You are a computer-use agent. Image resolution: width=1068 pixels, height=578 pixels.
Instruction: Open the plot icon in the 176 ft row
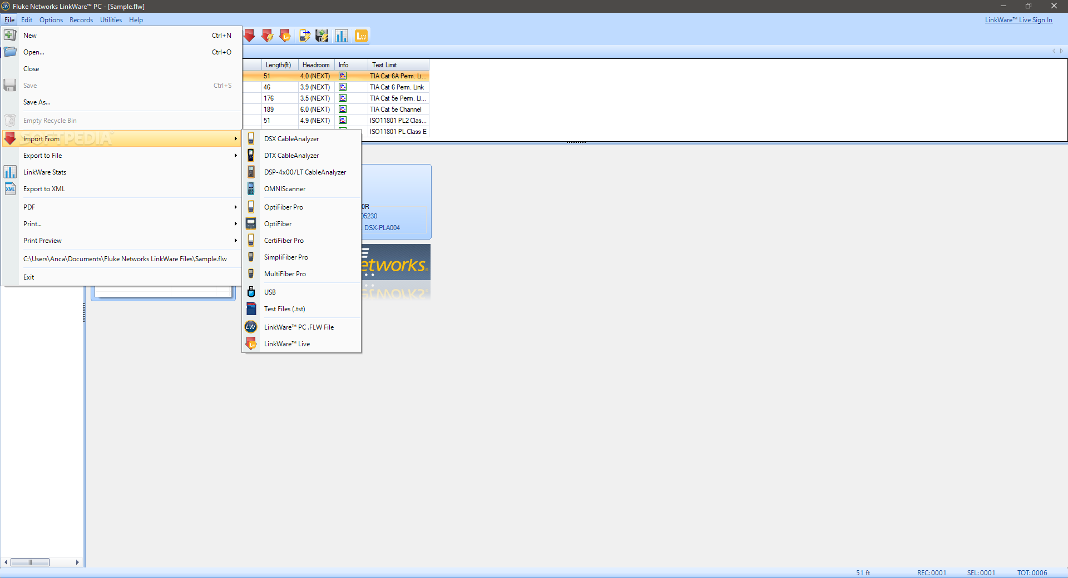(343, 98)
